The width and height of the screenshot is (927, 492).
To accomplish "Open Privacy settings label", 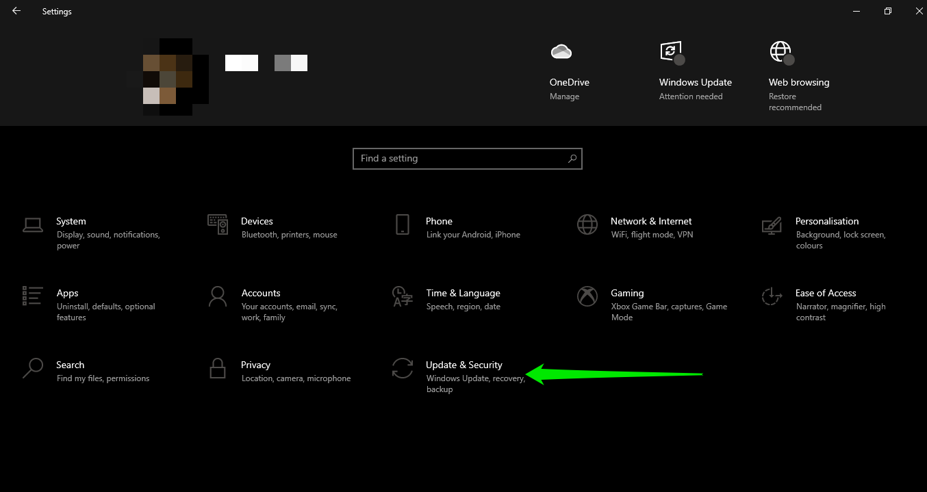I will click(x=255, y=365).
